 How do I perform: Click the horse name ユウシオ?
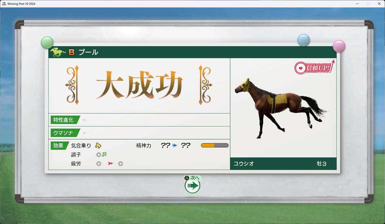244,164
